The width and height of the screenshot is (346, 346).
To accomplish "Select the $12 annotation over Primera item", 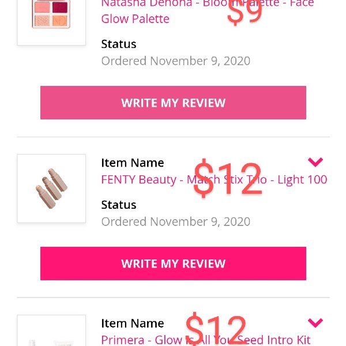I will click(x=216, y=329).
